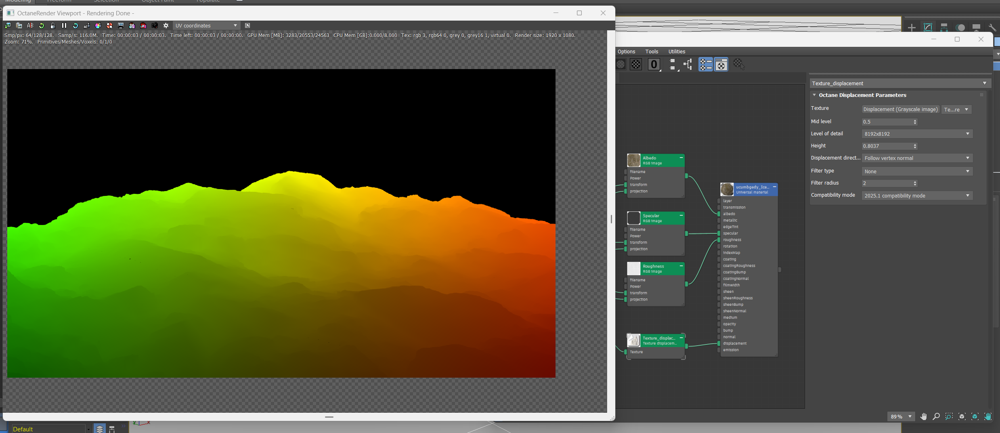
Task: Click the opacity input socket on Universal material
Action: tap(719, 324)
